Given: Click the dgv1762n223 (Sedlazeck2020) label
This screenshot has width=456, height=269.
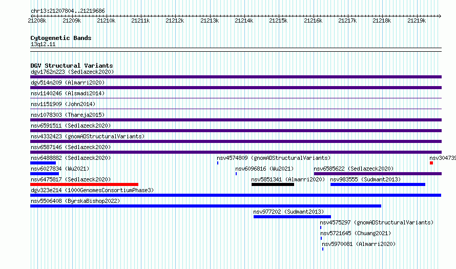Looking at the screenshot, I should pos(72,72).
